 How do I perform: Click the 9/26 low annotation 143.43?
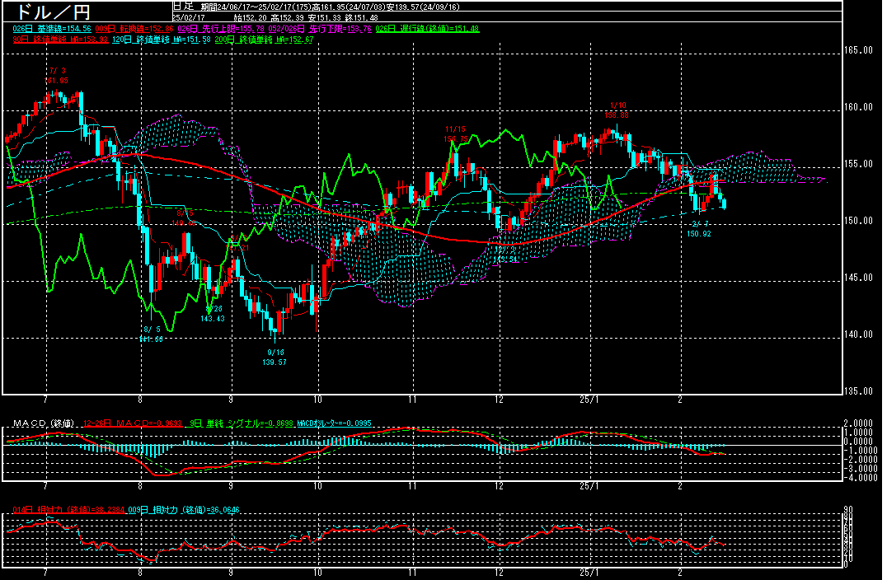213,314
